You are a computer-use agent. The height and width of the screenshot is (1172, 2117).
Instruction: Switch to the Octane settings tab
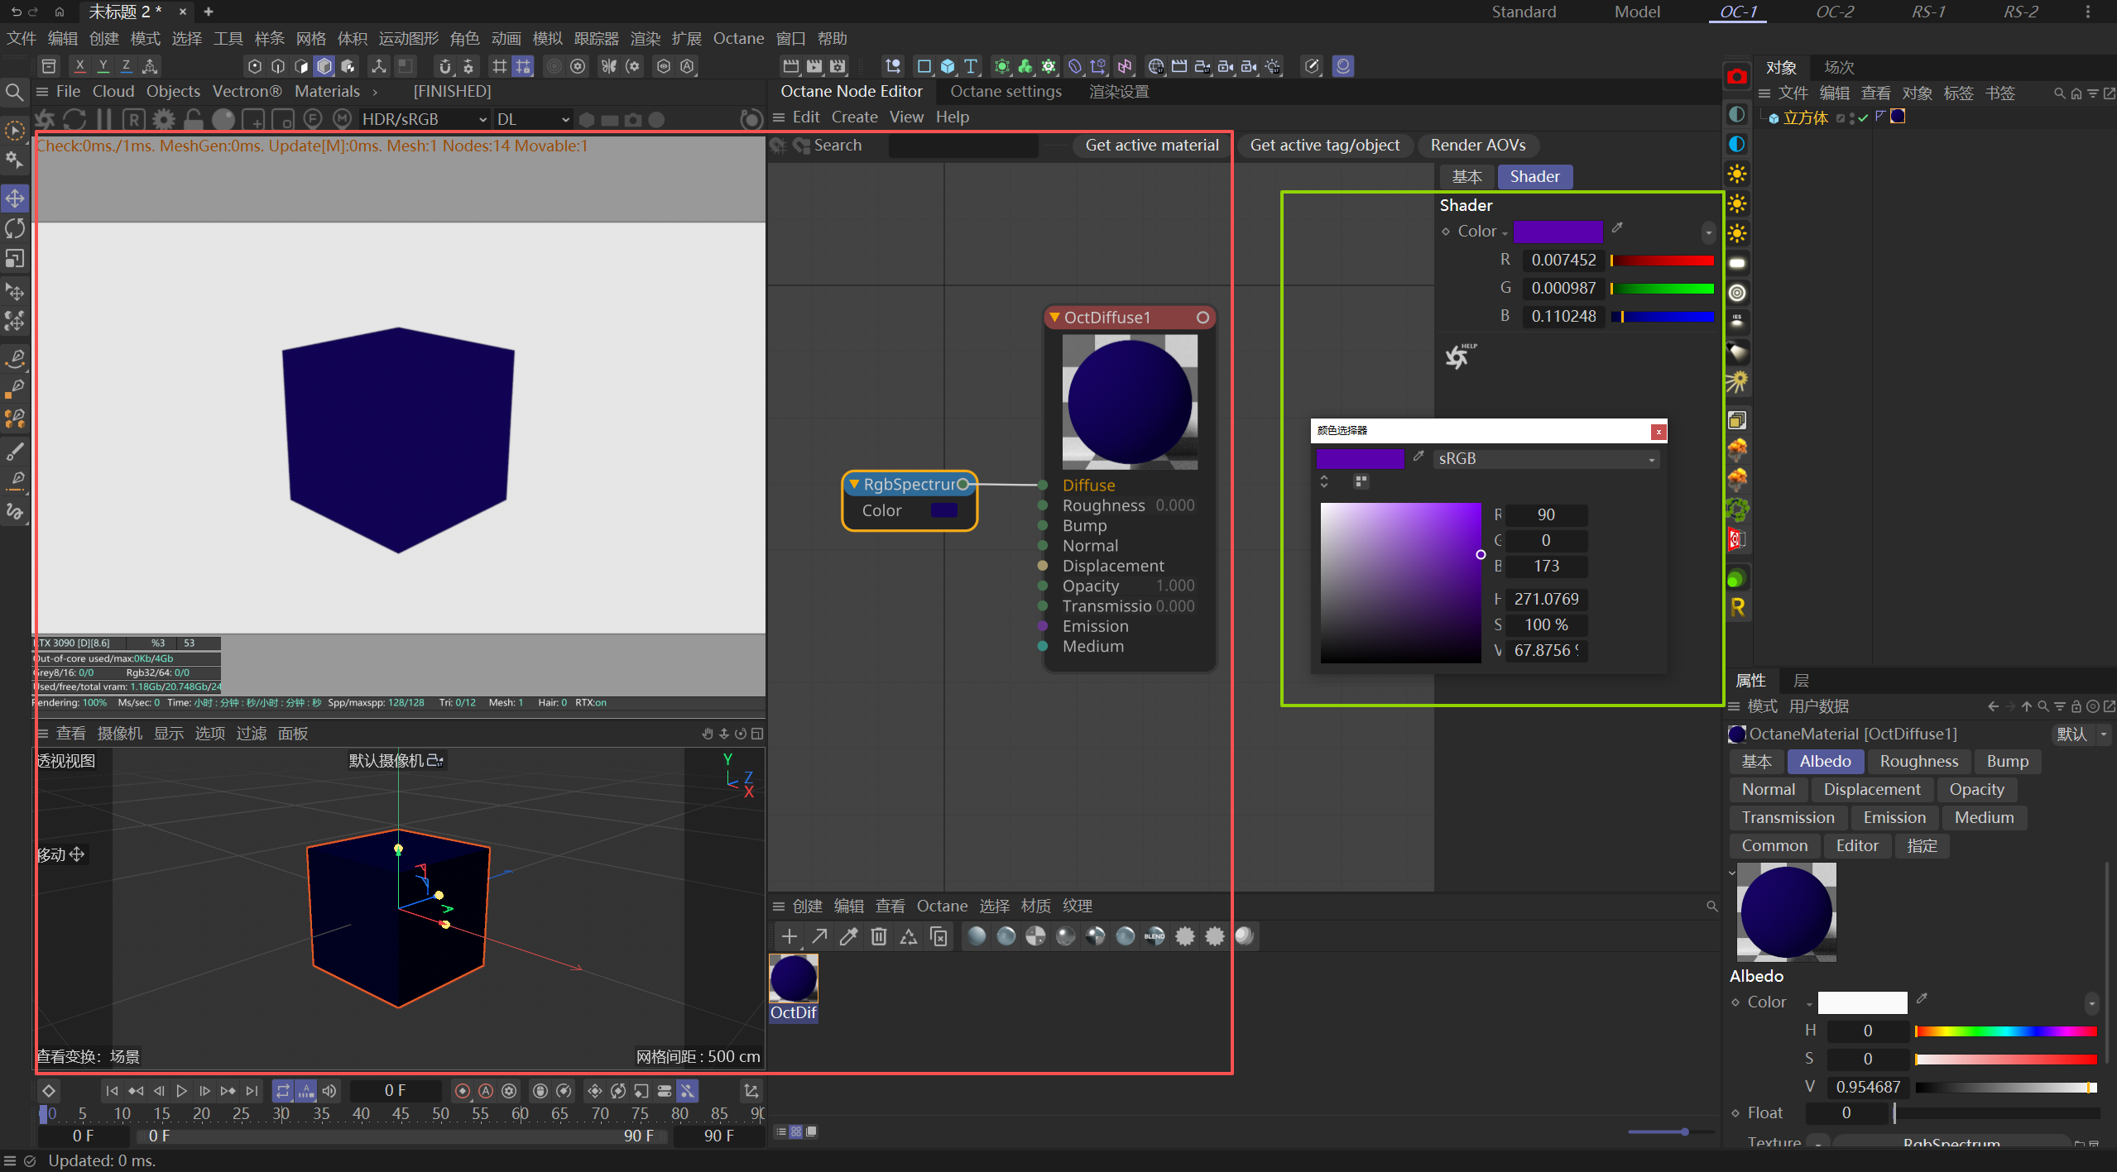point(1006,92)
